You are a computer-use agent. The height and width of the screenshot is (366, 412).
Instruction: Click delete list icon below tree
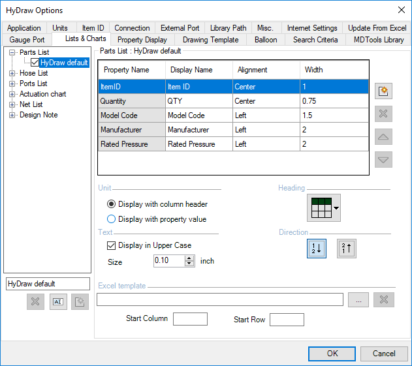click(x=35, y=301)
